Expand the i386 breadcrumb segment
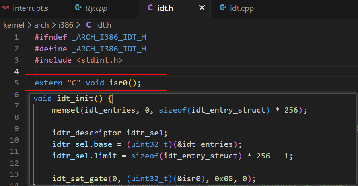358x186 pixels. pyautogui.click(x=66, y=25)
